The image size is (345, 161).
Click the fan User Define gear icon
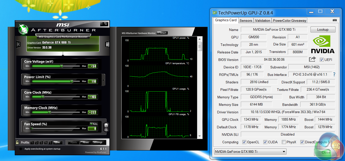(x=106, y=127)
